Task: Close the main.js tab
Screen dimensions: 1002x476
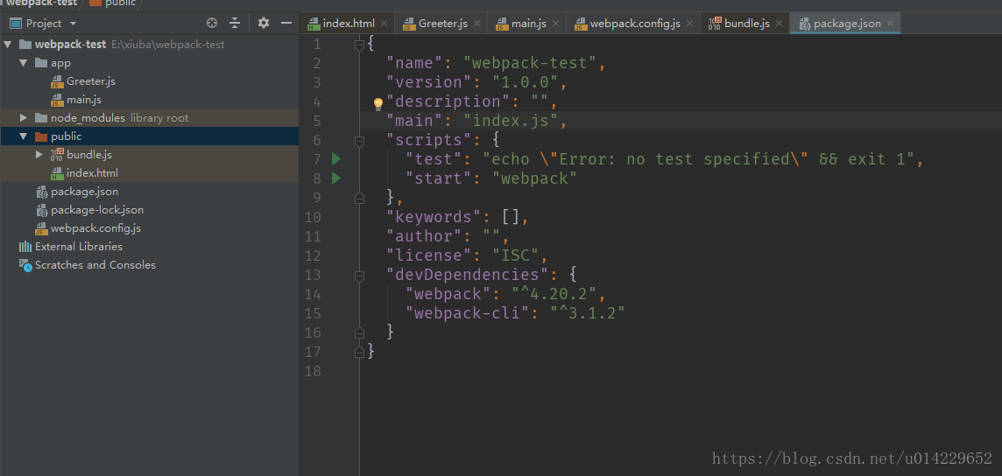Action: pyautogui.click(x=555, y=24)
